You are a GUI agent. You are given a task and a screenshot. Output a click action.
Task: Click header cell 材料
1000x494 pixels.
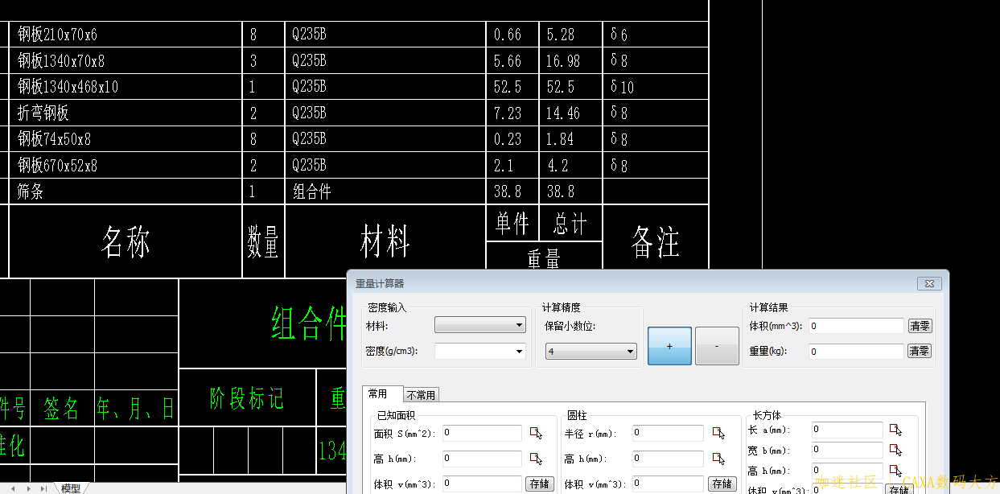coord(385,241)
